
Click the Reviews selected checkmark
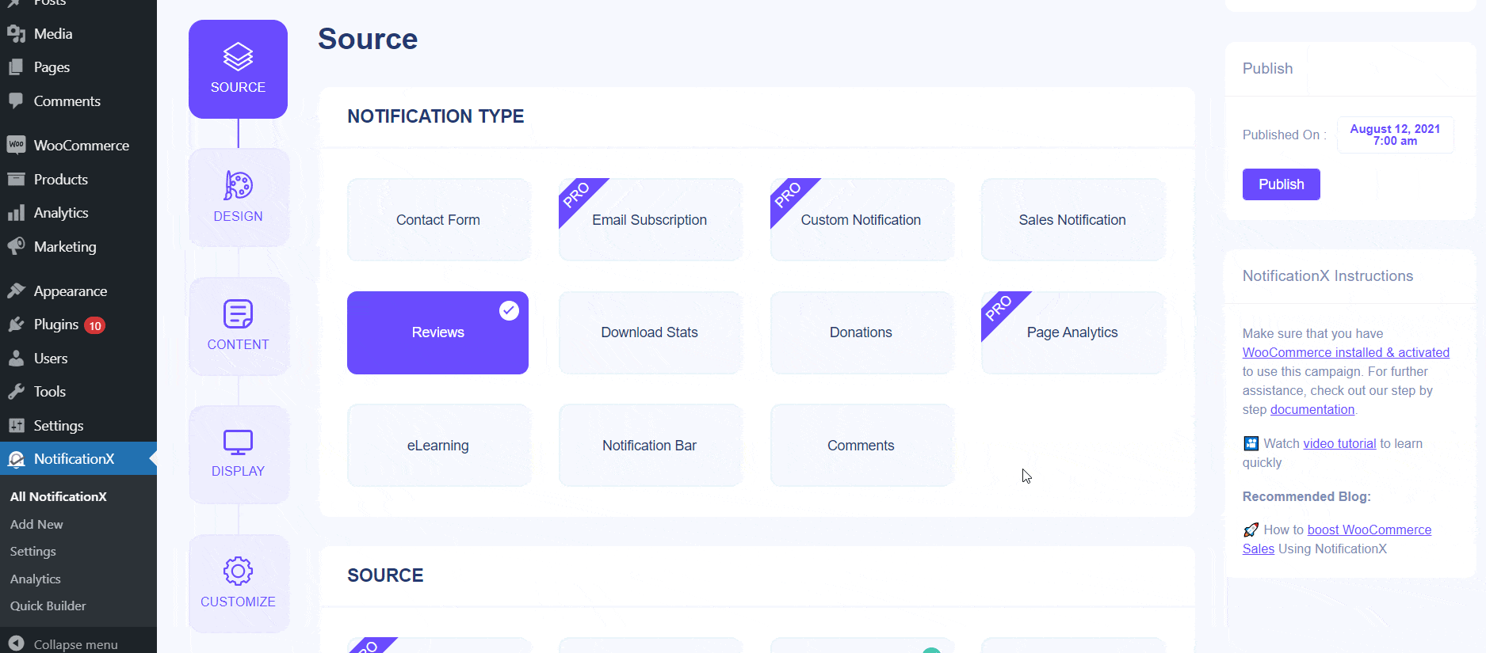(509, 311)
